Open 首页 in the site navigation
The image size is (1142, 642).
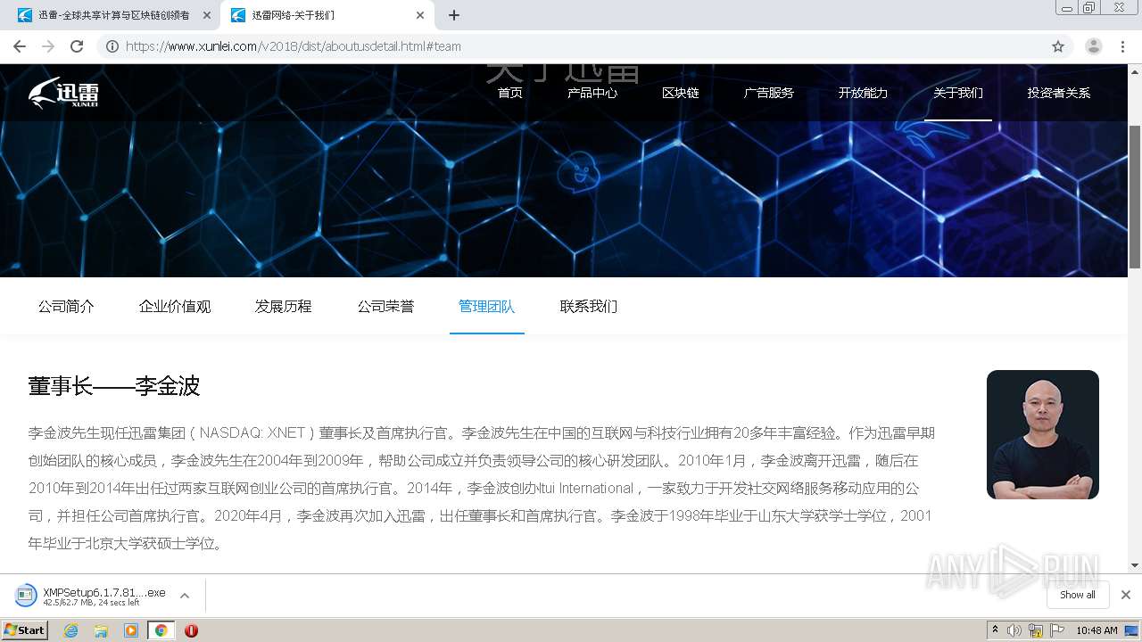(510, 93)
